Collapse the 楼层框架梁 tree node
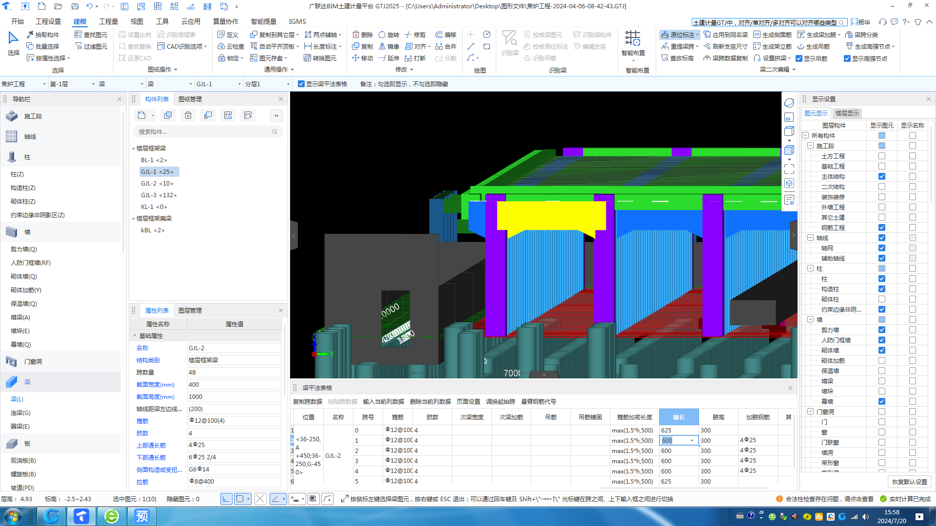Image resolution: width=936 pixels, height=526 pixels. [x=134, y=148]
